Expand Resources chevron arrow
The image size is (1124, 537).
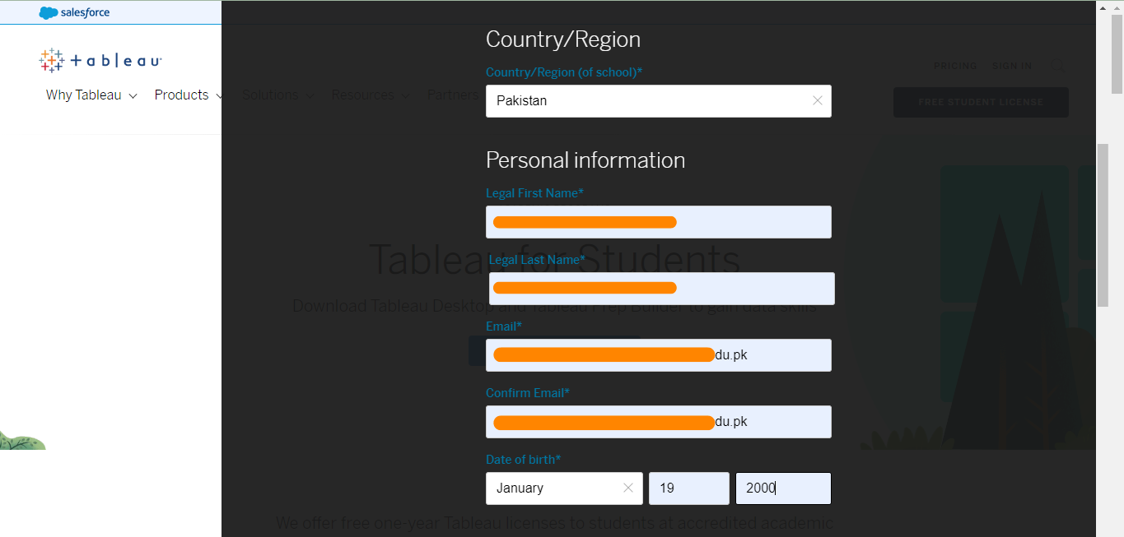[x=405, y=96]
